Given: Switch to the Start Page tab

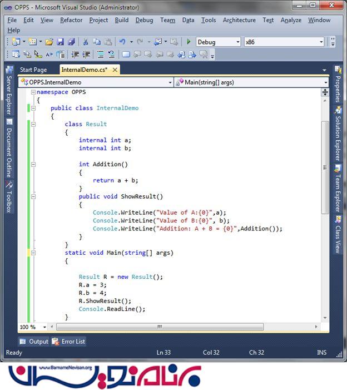Looking at the screenshot, I should click(33, 70).
